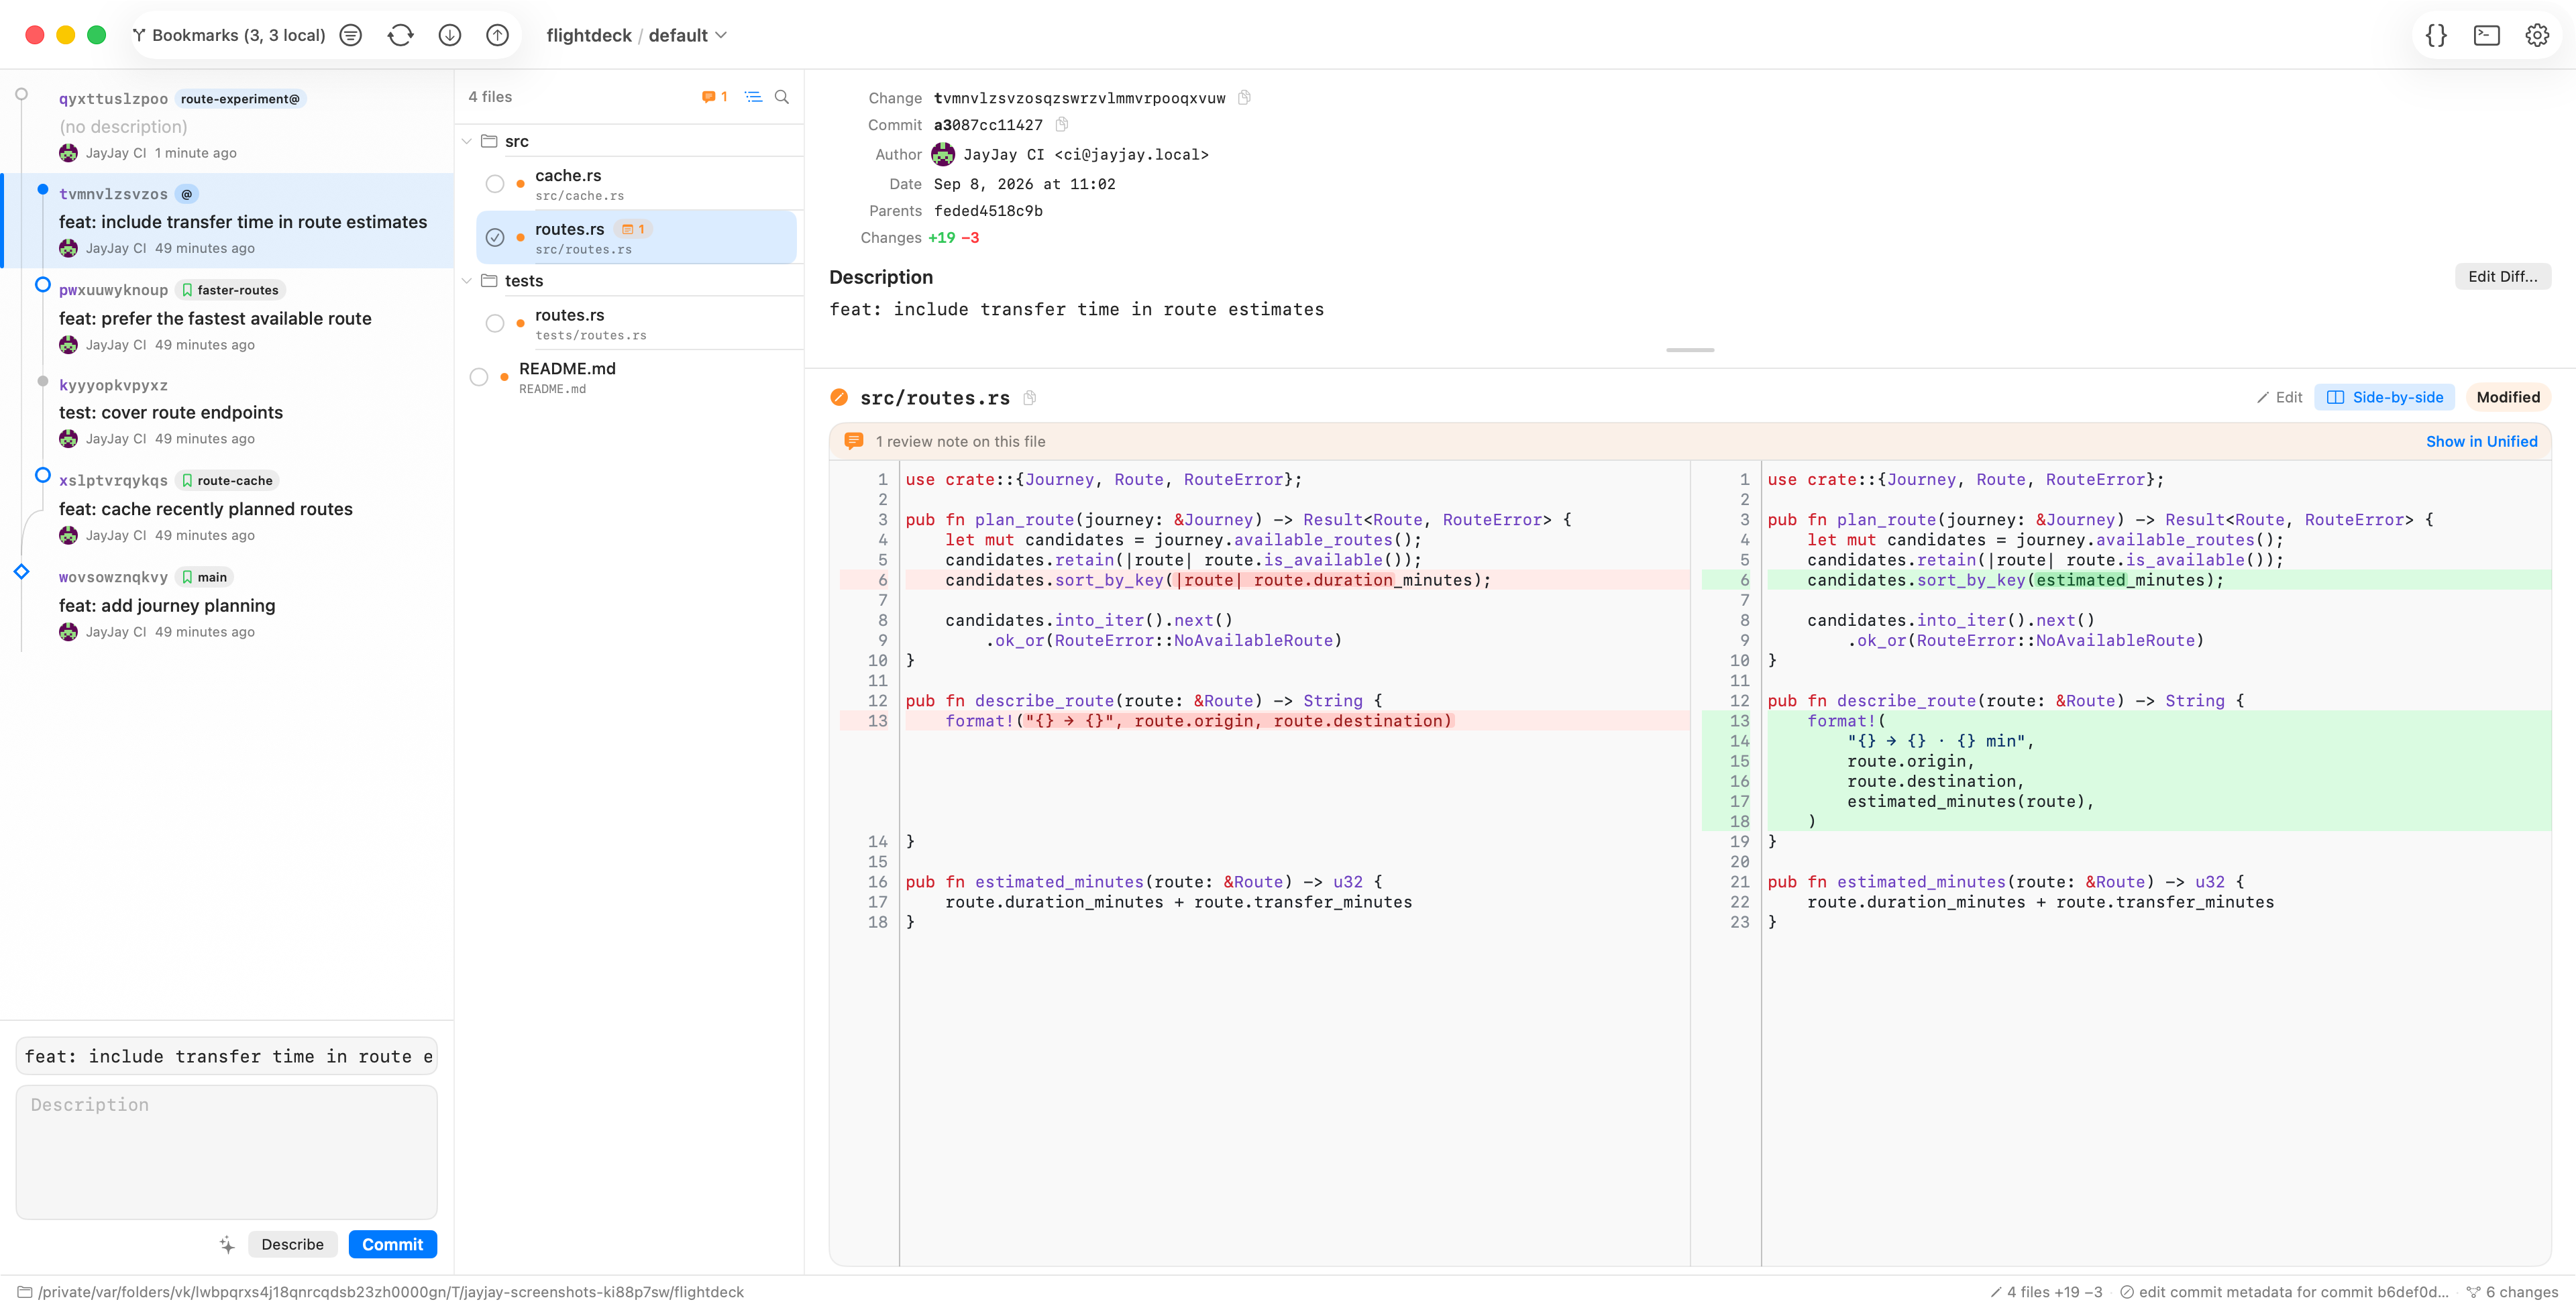Click the @ working copy badge on tvmnvlzsvzos

[x=187, y=194]
